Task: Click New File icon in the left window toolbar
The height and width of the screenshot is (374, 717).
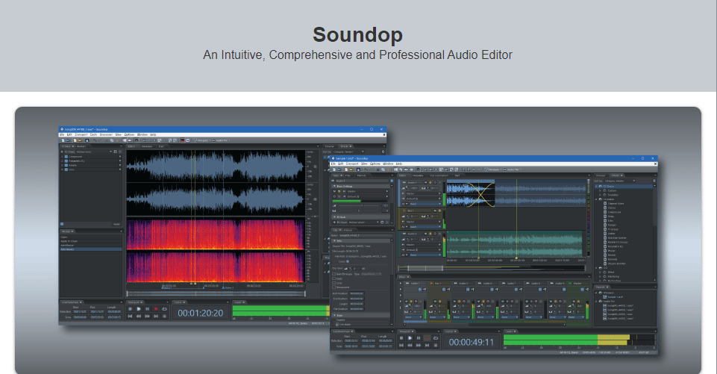Action: point(63,140)
